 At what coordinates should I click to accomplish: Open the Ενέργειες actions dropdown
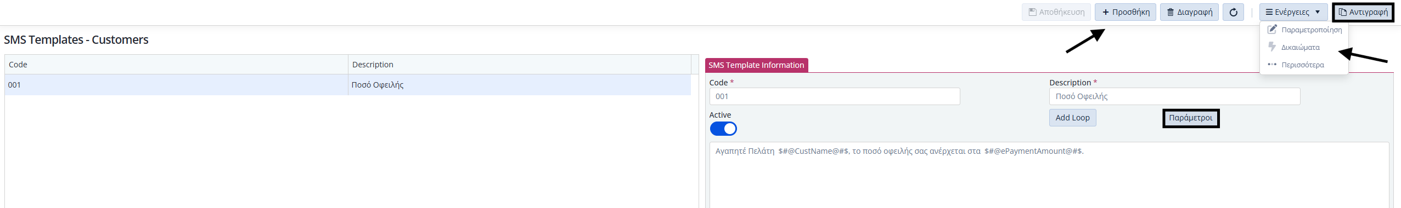click(1293, 12)
